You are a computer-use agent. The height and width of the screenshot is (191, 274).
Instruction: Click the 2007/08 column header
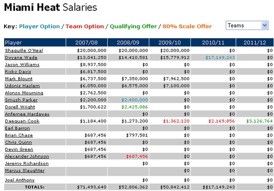[x=86, y=42]
